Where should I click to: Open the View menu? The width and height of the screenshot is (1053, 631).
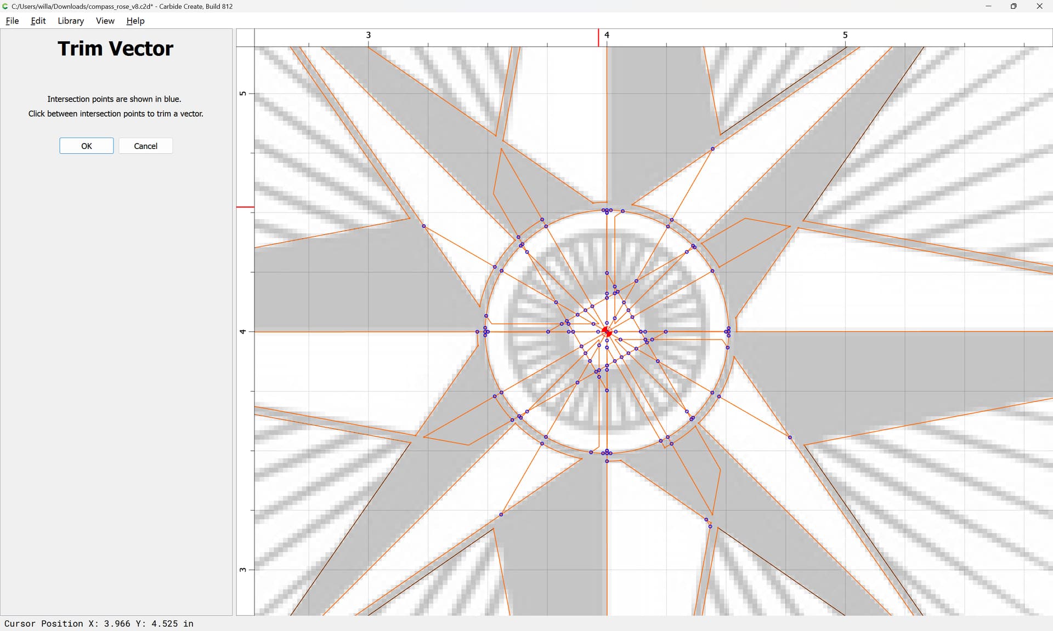pos(105,21)
